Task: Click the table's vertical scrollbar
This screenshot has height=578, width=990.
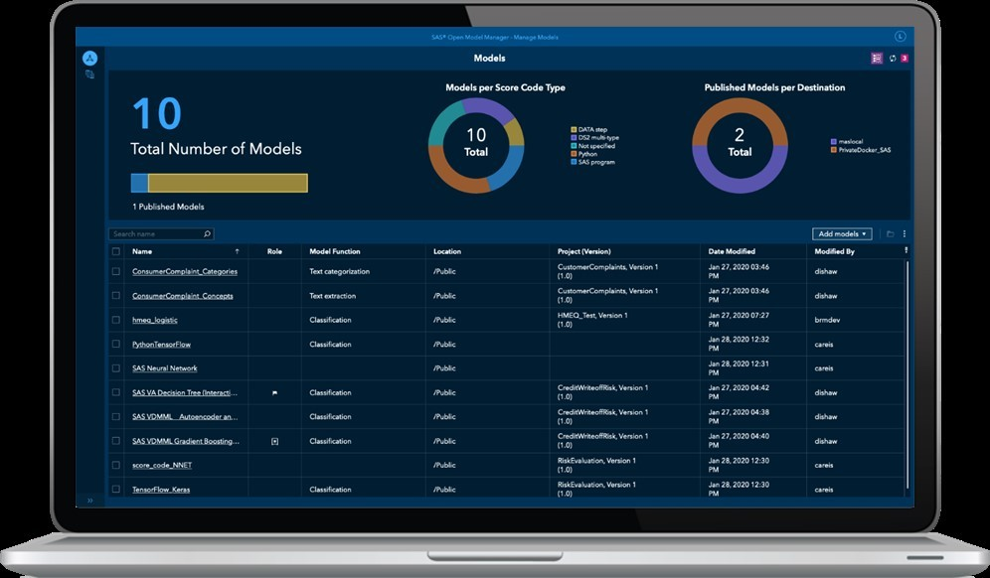Action: (907, 372)
